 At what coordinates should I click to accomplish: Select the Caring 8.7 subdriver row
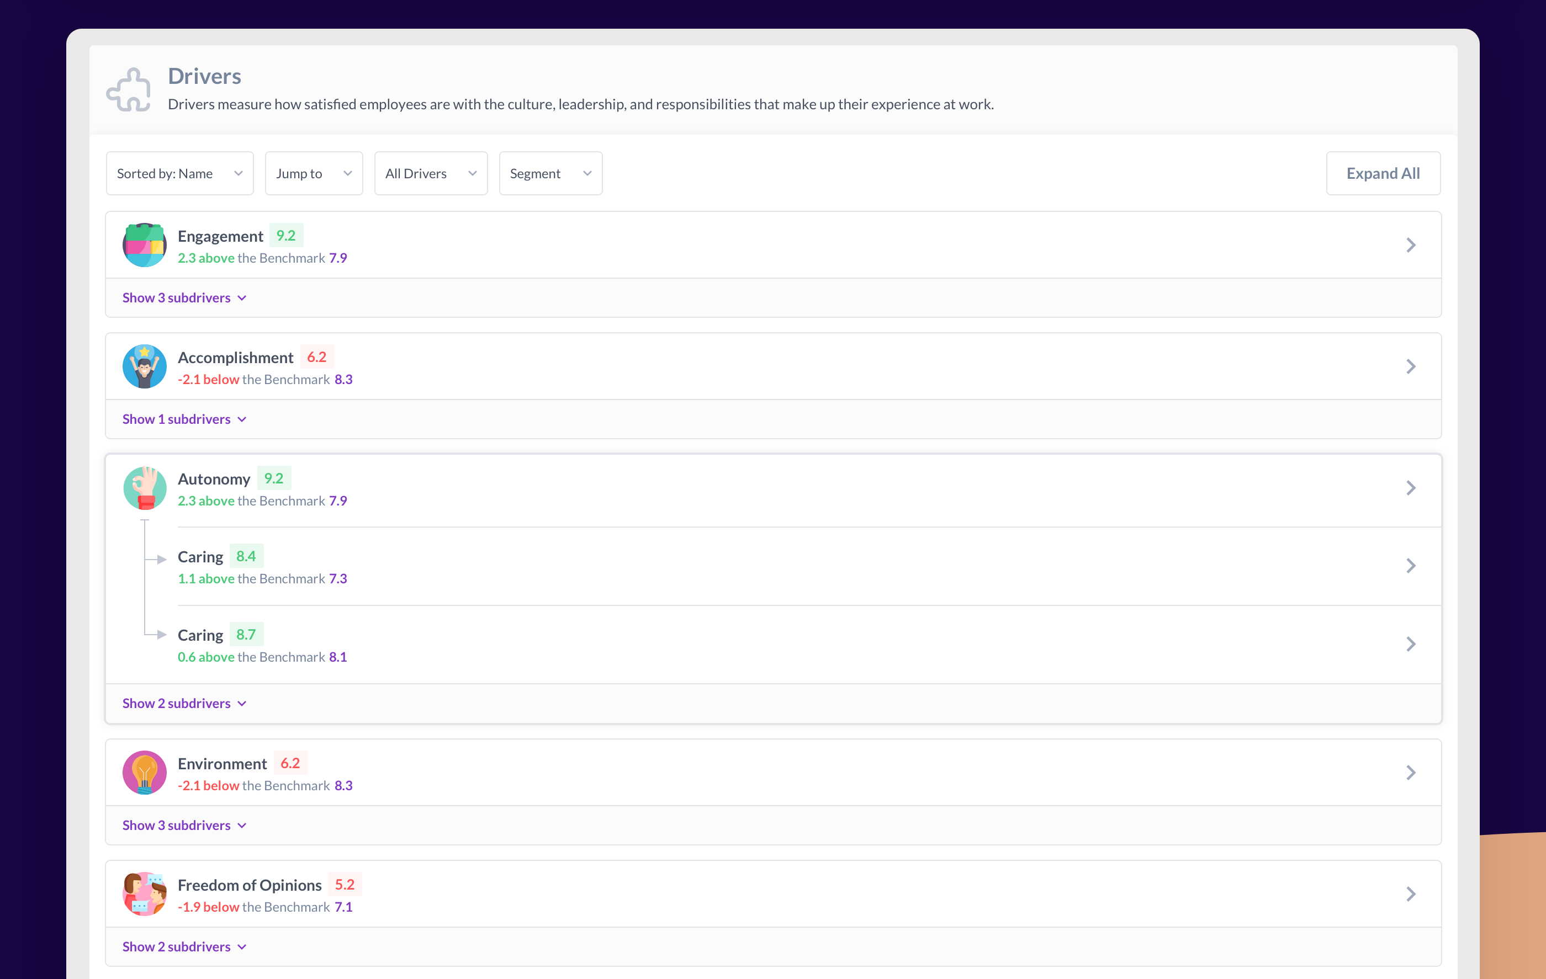click(770, 644)
